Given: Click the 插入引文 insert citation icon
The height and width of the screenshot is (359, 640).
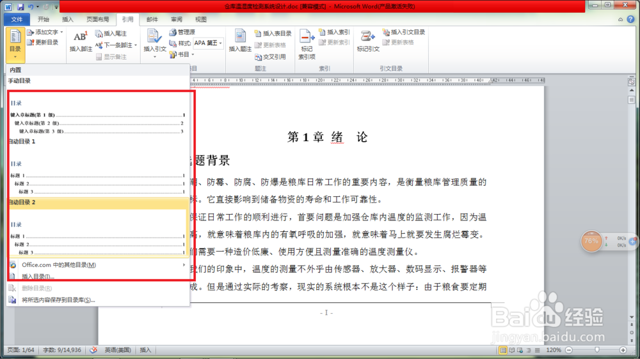Looking at the screenshot, I should (x=154, y=36).
